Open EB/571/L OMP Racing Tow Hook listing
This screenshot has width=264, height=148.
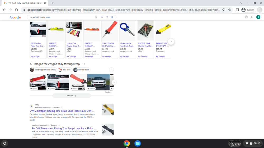(x=145, y=45)
